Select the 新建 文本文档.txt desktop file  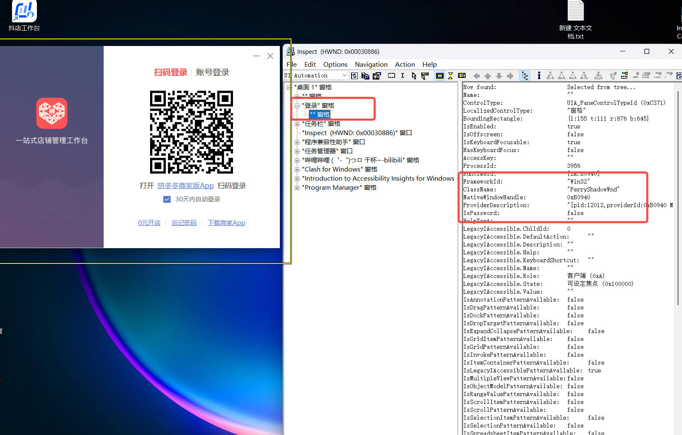575,20
